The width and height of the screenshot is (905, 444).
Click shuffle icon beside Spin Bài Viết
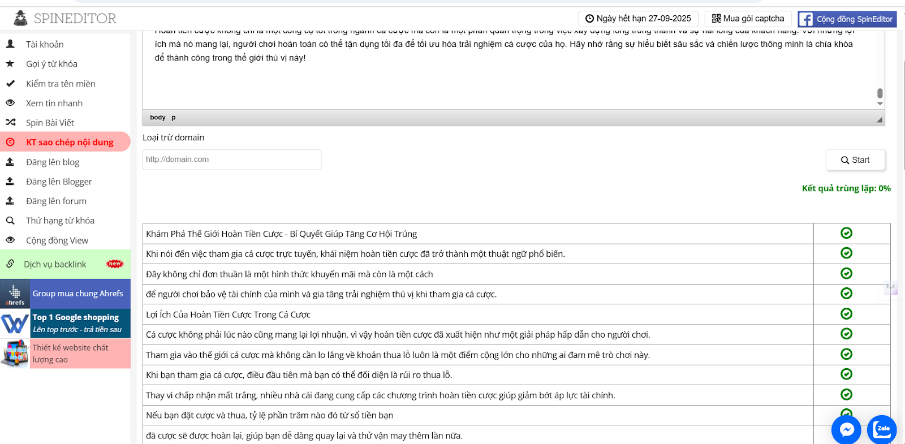[x=10, y=122]
